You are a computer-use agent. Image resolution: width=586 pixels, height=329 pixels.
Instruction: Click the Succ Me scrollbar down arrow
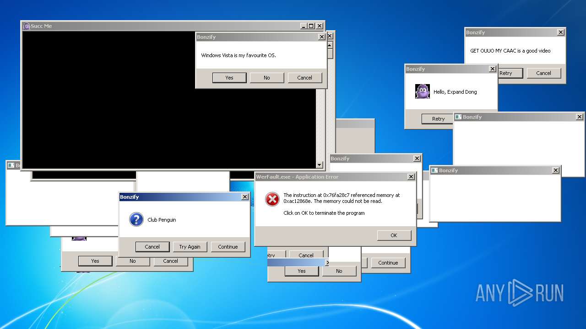[320, 165]
